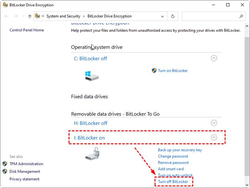Click the shield icon beside Turn on BitLocker
The height and width of the screenshot is (188, 250).
coord(154,71)
